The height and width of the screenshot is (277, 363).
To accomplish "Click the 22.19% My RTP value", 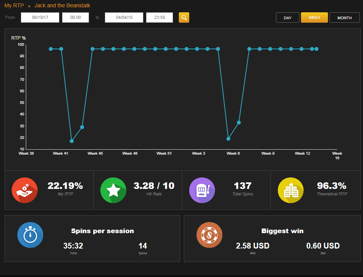I will pyautogui.click(x=65, y=186).
